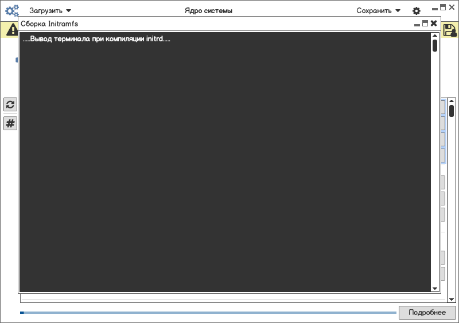Click the refresh arrows icon button
This screenshot has width=459, height=323.
click(10, 104)
